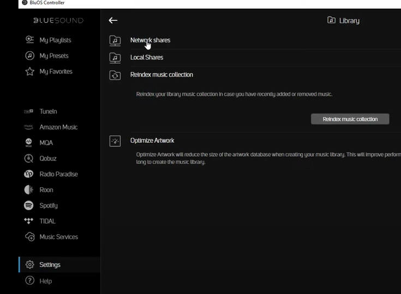Click the Optimize Artwork heading

pyautogui.click(x=152, y=140)
